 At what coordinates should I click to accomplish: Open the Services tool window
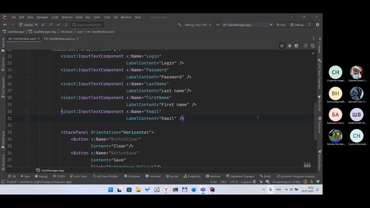click(213, 176)
